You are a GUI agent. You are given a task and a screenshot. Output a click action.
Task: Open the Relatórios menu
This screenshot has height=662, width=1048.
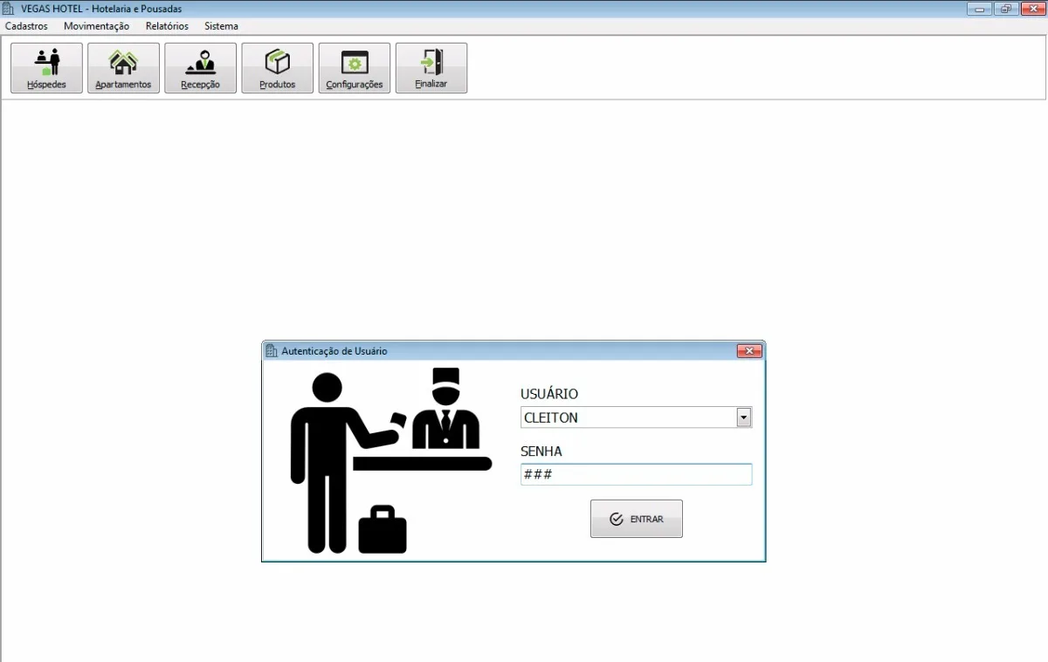167,26
